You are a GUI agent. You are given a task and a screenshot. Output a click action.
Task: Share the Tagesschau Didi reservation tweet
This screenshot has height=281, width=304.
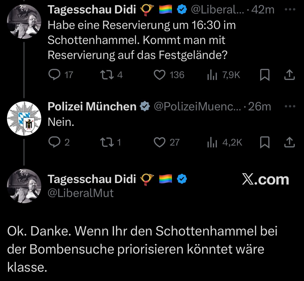point(289,75)
